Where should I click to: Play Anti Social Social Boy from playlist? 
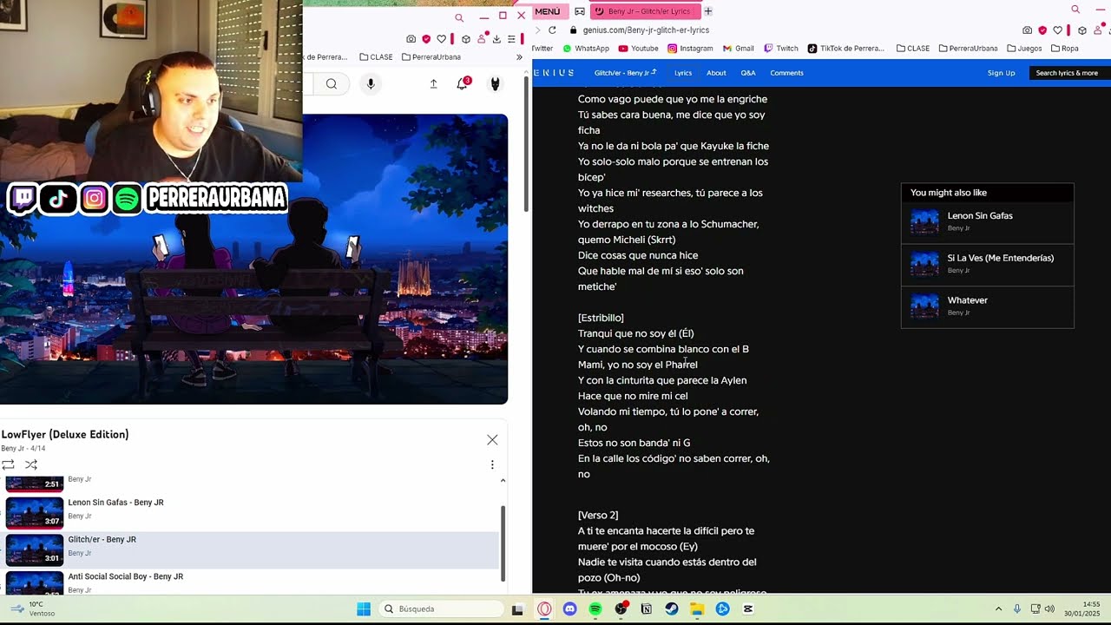tap(252, 582)
